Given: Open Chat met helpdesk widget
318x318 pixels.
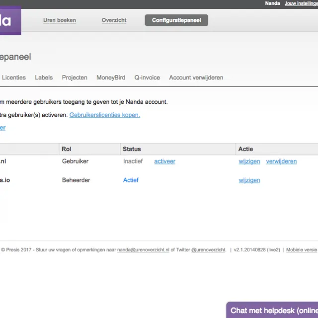Looking at the screenshot, I should pos(272,310).
